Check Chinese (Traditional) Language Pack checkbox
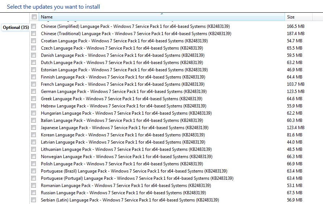The height and width of the screenshot is (204, 323). coord(34,34)
